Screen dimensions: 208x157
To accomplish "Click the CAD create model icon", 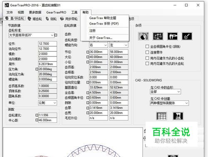I will point(178,116).
